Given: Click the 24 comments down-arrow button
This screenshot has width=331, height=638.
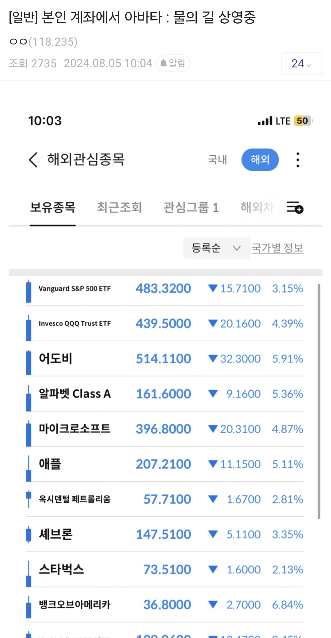Looking at the screenshot, I should pyautogui.click(x=301, y=63).
